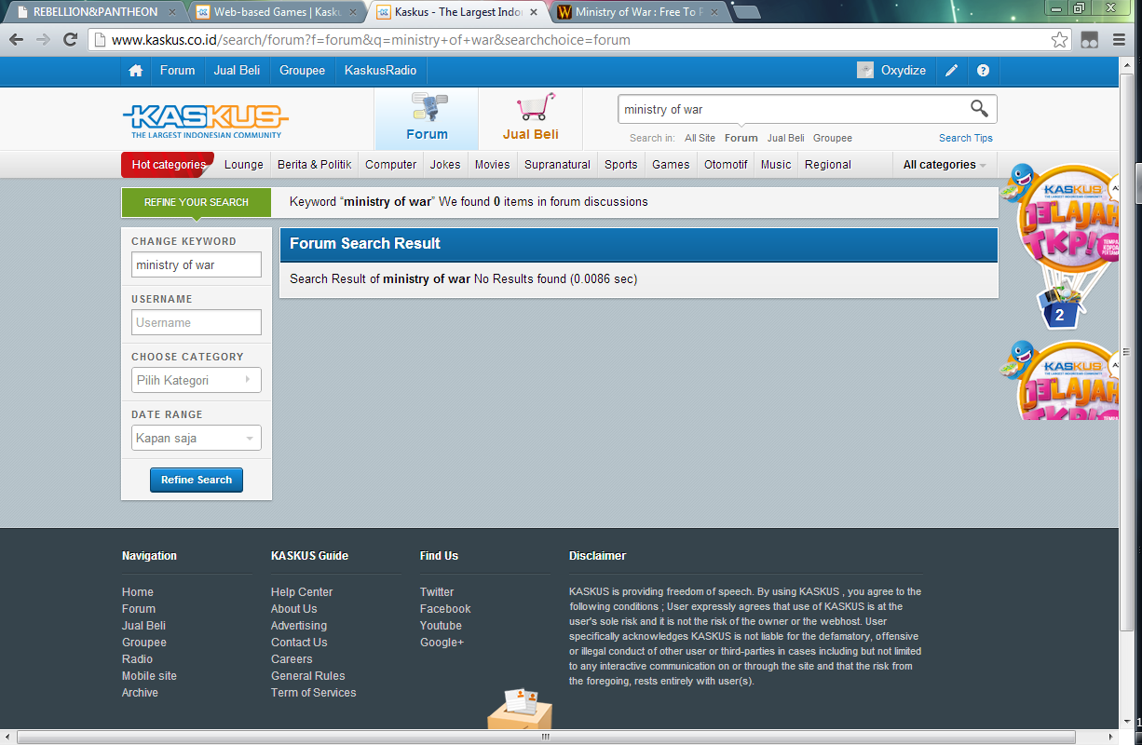This screenshot has width=1142, height=745.
Task: Open help question mark icon
Action: coord(983,71)
